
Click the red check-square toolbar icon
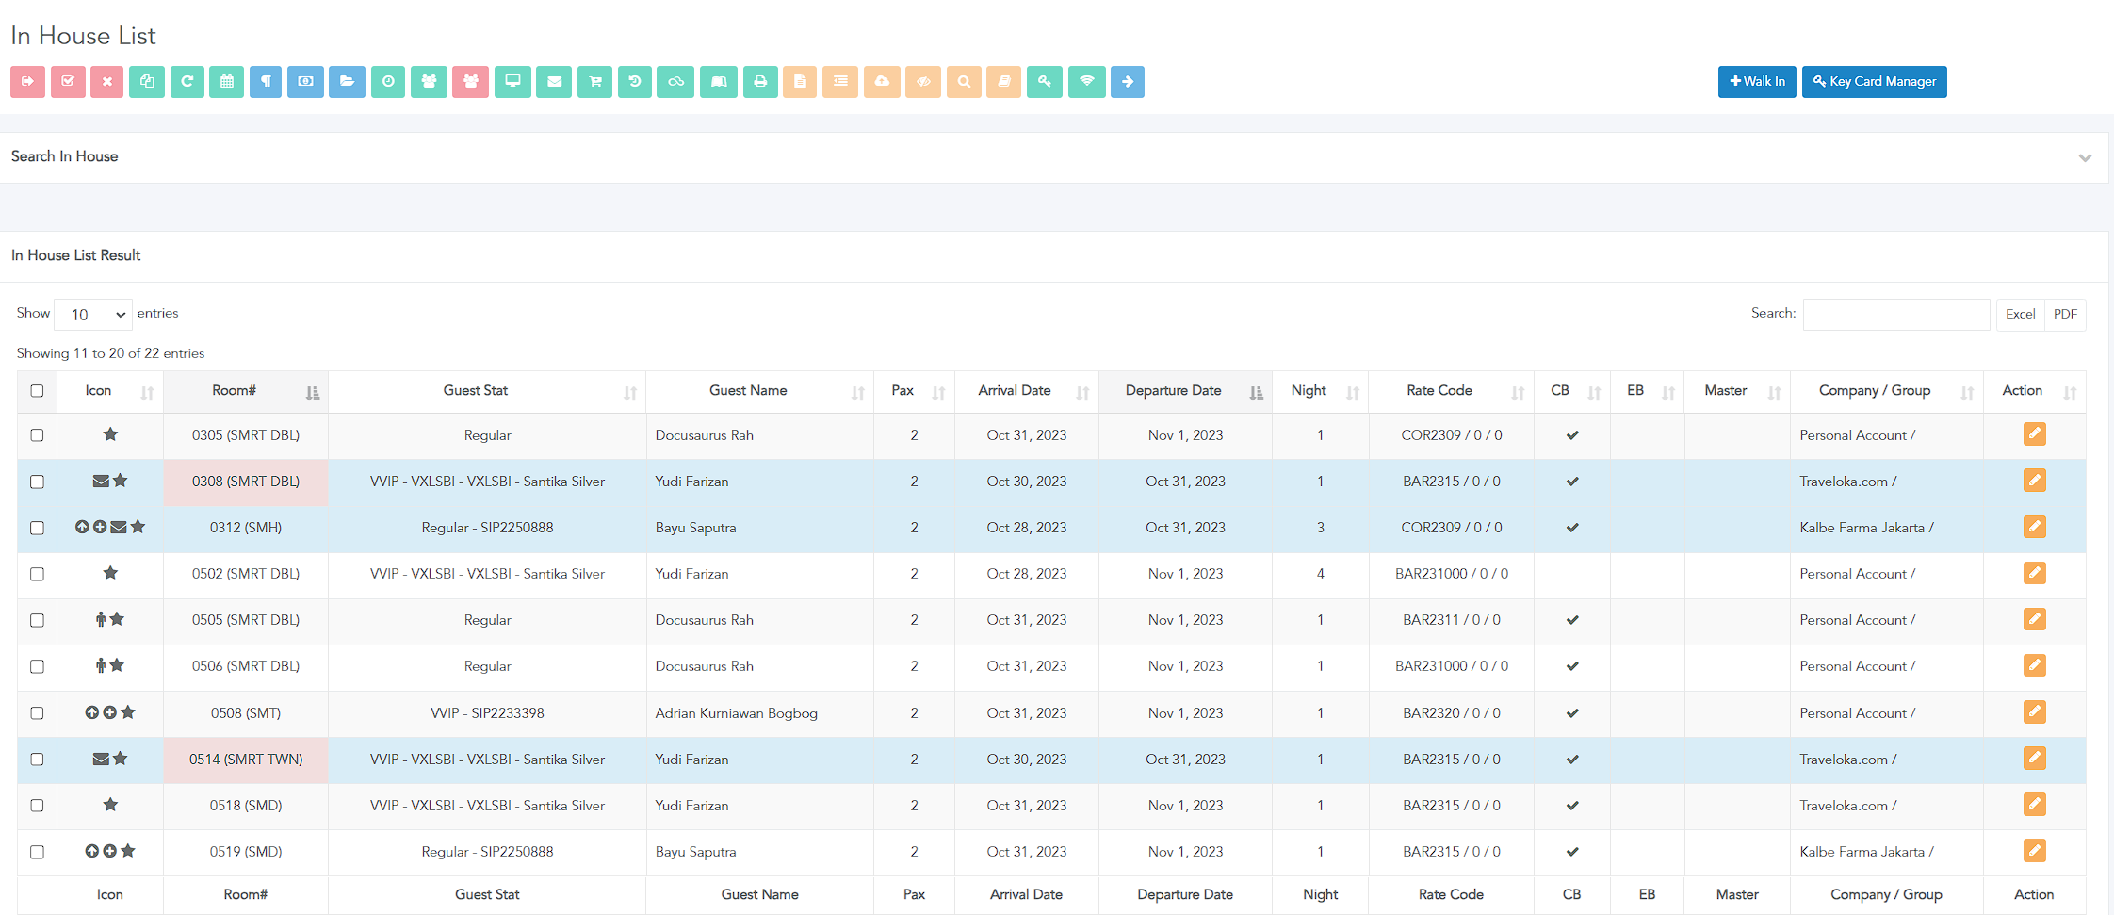68,82
